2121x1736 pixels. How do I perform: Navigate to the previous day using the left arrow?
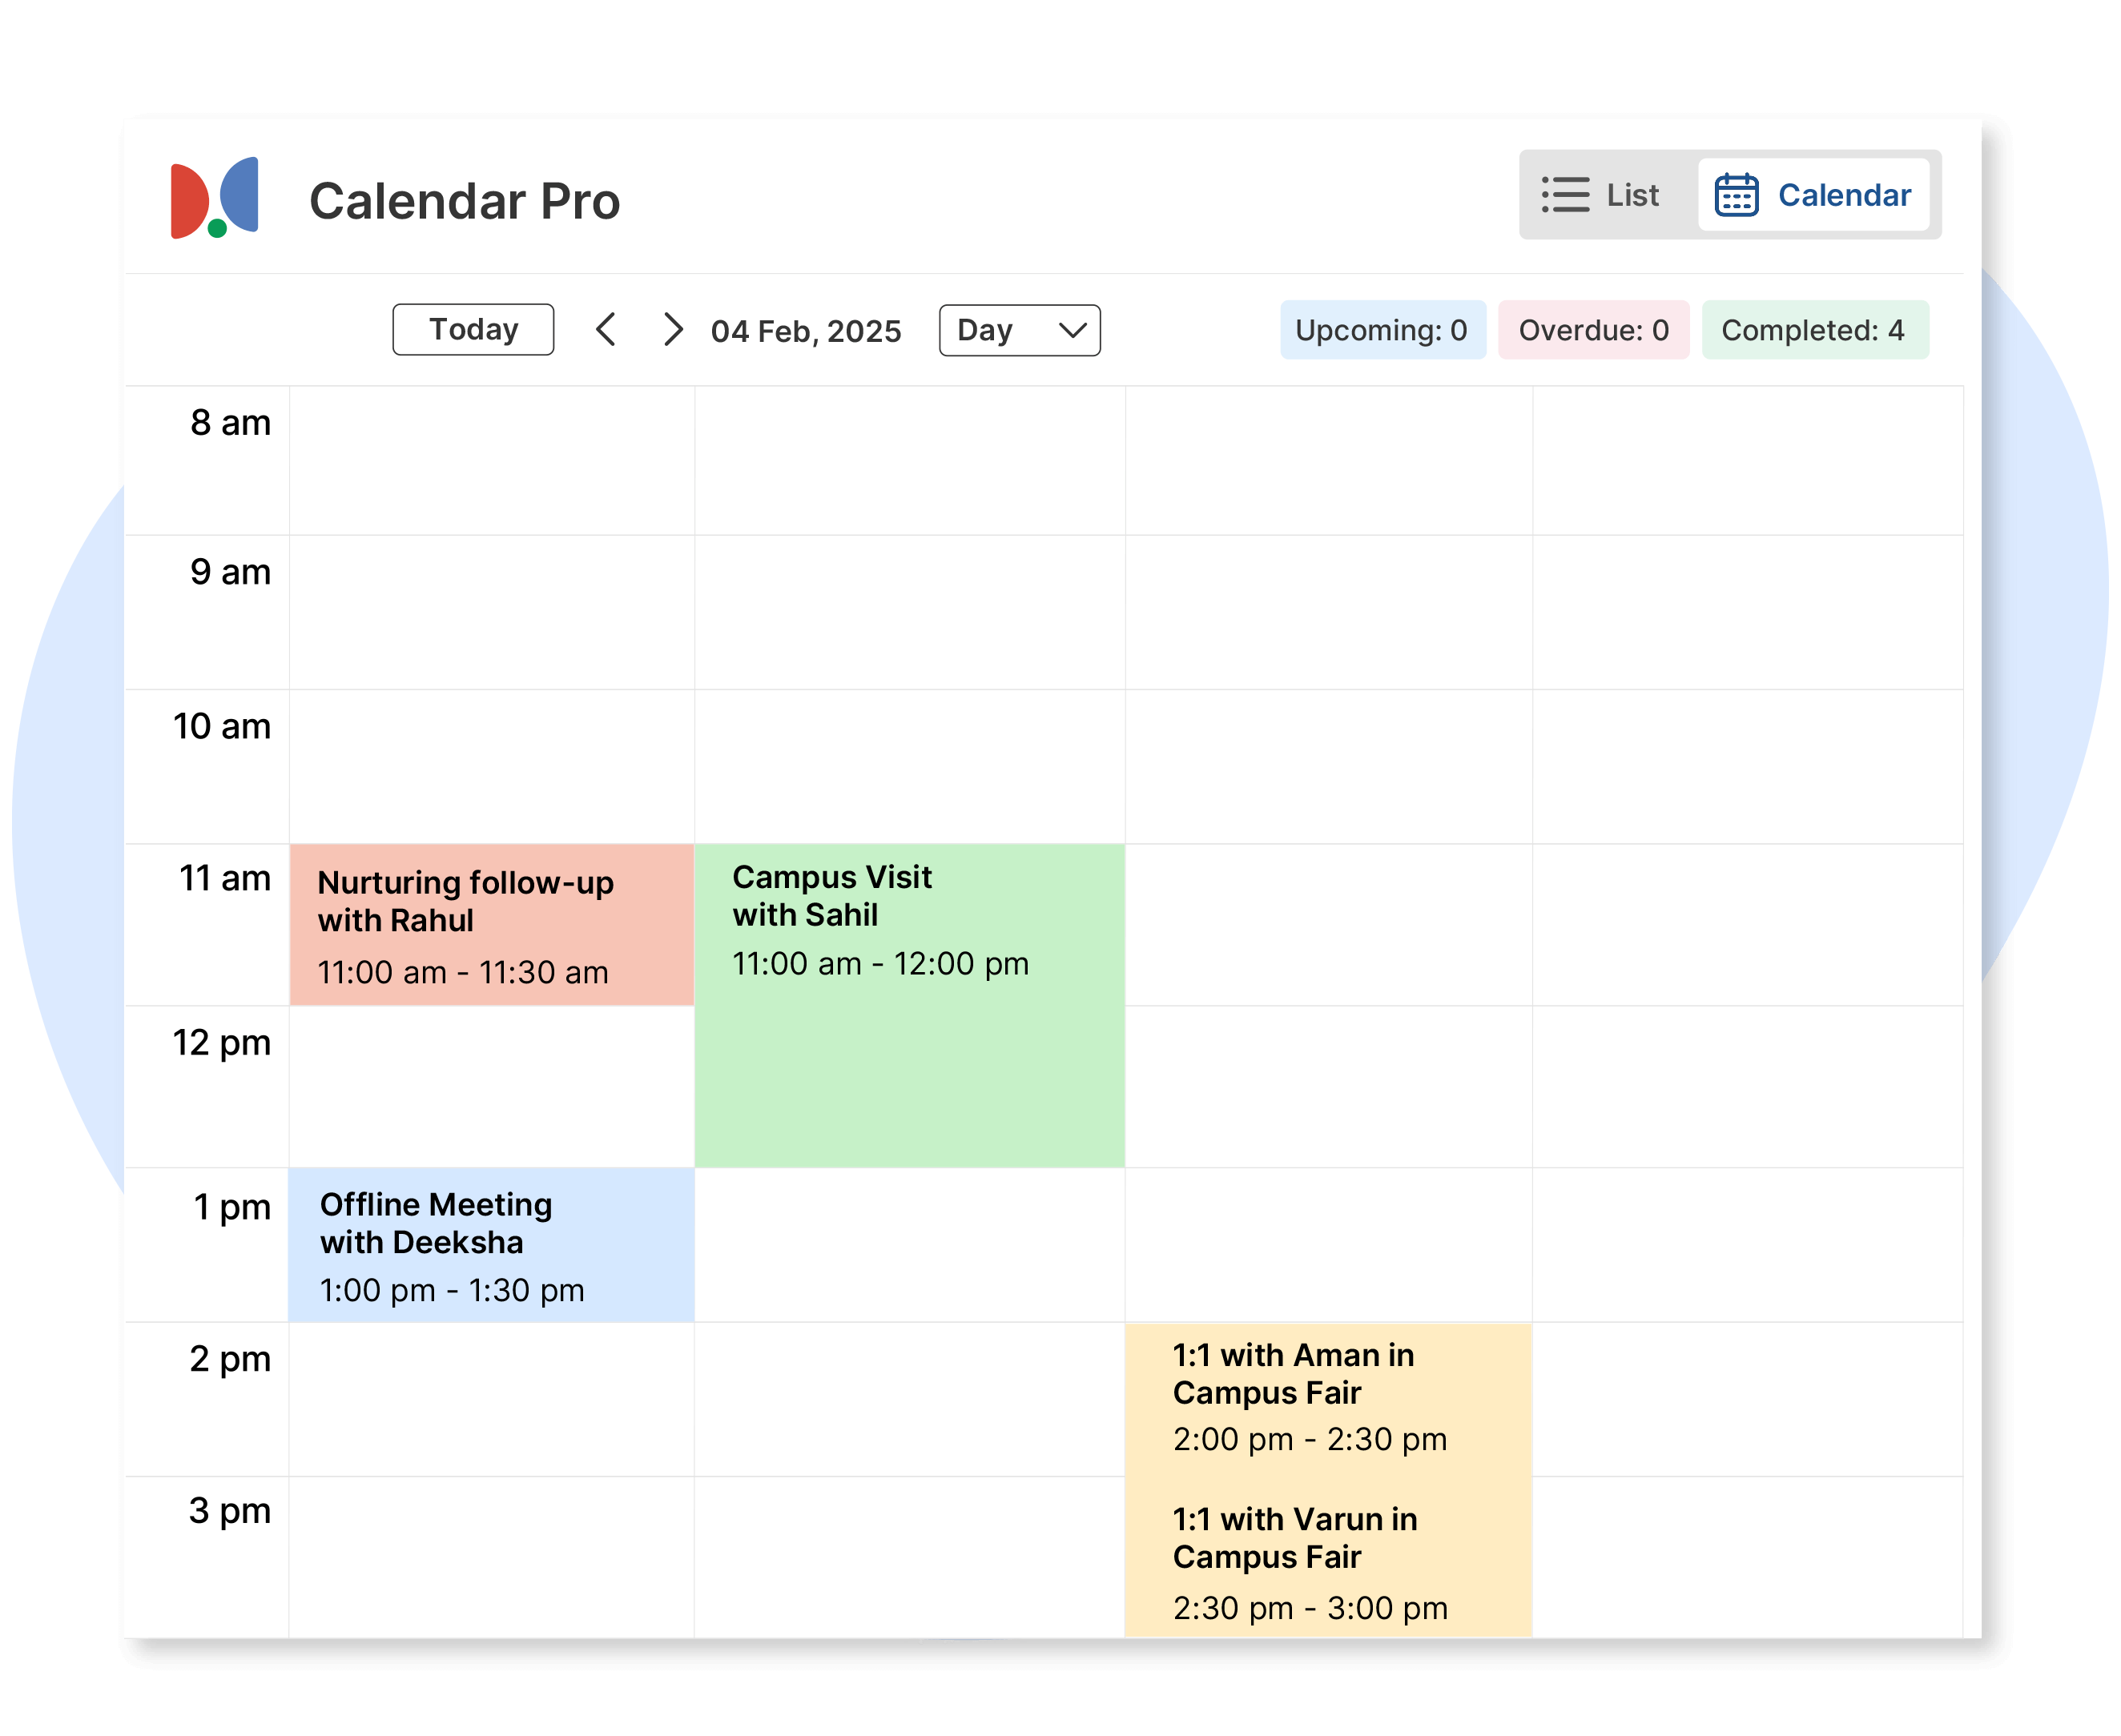607,329
